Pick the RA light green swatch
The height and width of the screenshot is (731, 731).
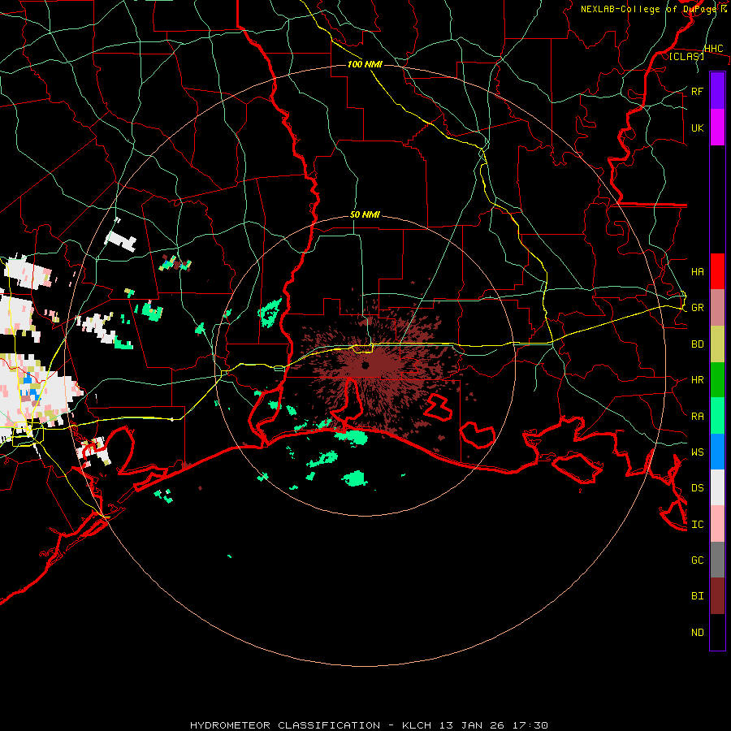click(717, 416)
